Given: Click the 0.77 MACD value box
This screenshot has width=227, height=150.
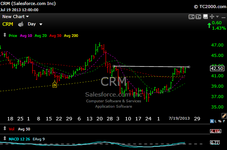Looking at the screenshot, I should [215, 142].
